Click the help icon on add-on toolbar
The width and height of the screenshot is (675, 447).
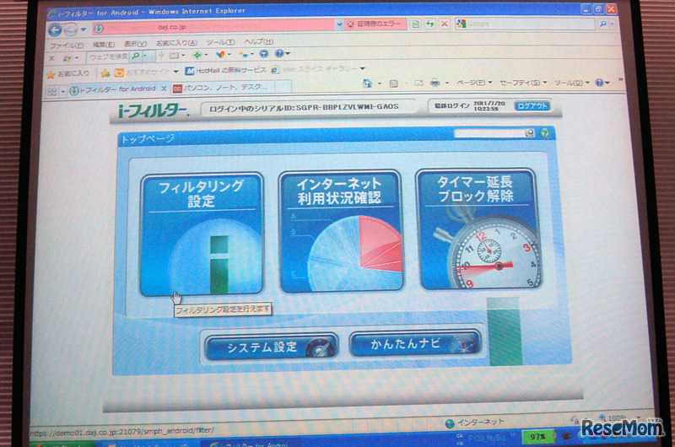point(279,53)
